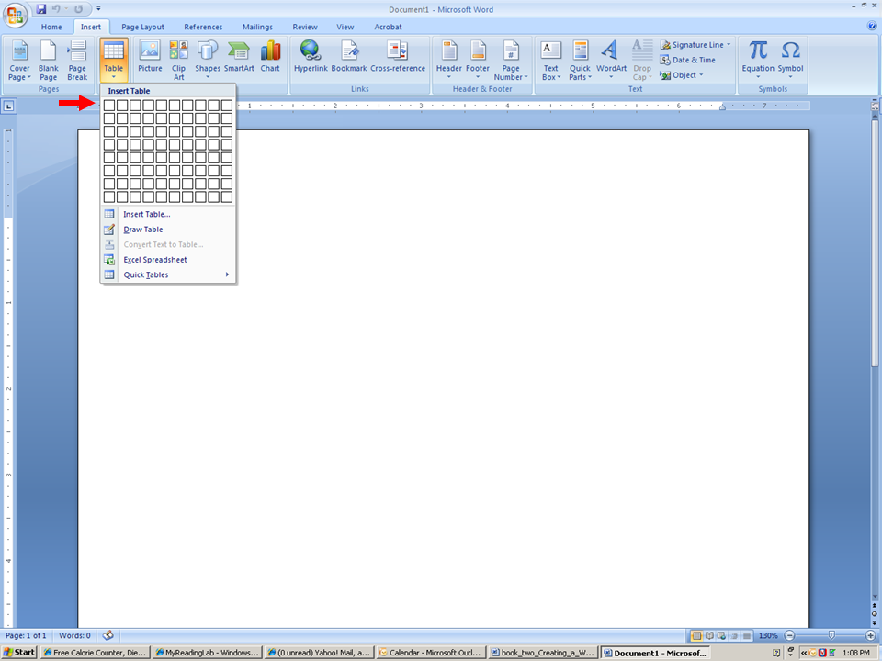This screenshot has height=661, width=882.
Task: Open the Mailings tab
Action: (x=257, y=27)
